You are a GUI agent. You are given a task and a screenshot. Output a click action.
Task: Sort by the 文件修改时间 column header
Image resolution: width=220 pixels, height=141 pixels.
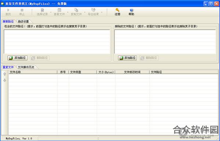[132, 72]
